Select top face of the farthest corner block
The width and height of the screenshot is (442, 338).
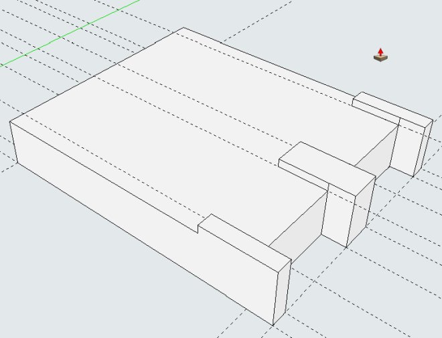pos(392,108)
